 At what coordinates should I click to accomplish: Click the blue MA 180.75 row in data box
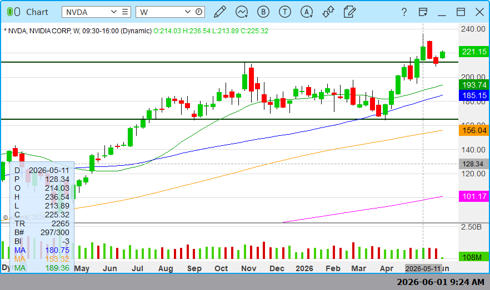[x=42, y=250]
